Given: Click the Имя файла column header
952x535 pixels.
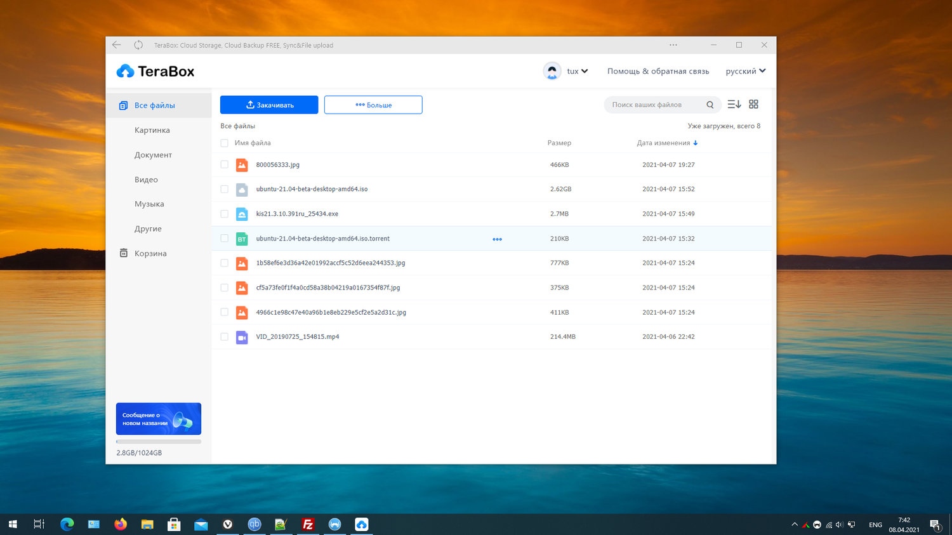Looking at the screenshot, I should pos(253,143).
